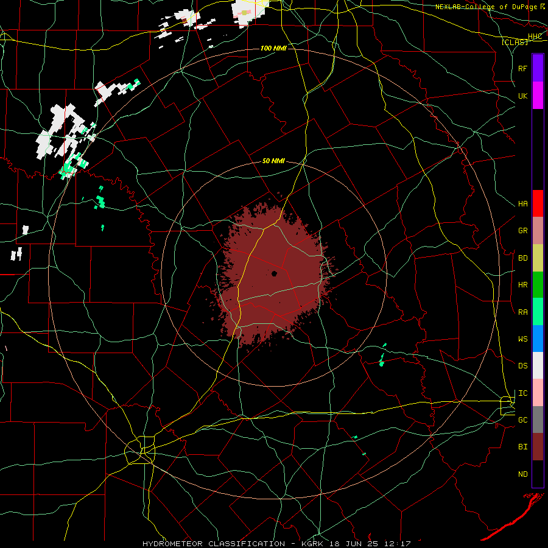Click the 50 NMI range ring label
Viewport: 548px width, 548px height.
click(273, 161)
